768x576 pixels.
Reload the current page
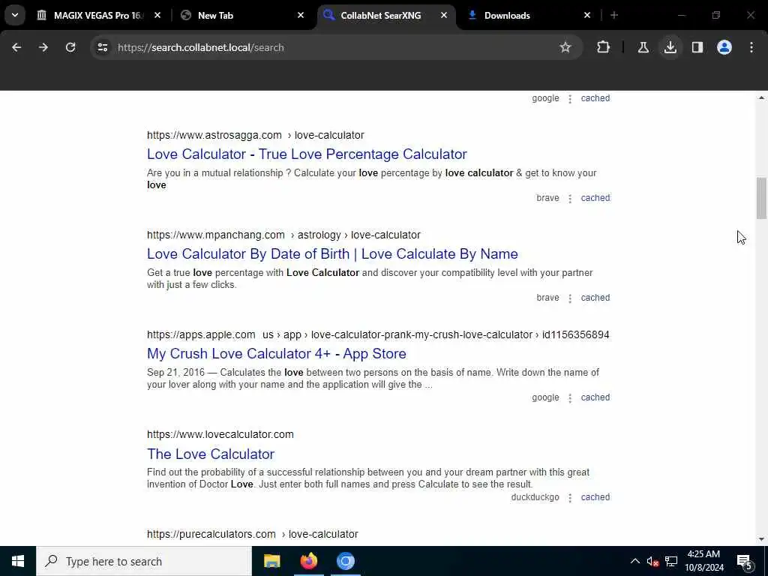click(x=70, y=47)
